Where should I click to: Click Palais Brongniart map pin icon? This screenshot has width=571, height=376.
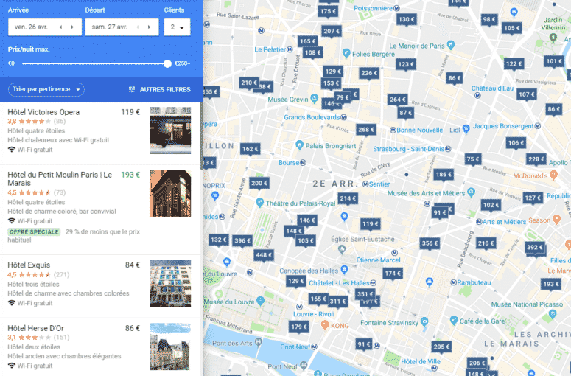pos(299,145)
